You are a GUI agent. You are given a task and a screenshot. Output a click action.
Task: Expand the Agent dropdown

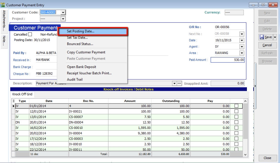(242, 47)
